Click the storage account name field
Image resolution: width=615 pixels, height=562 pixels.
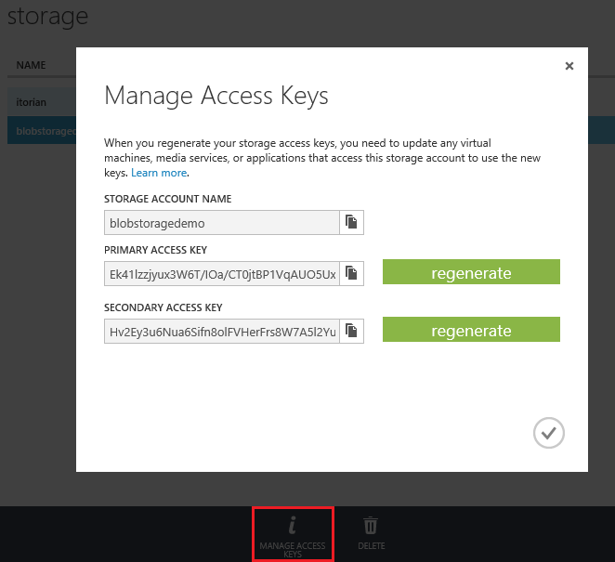coord(222,222)
